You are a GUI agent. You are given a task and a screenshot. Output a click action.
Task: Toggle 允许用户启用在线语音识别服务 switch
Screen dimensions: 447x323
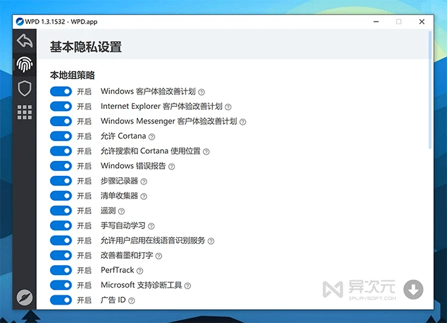pyautogui.click(x=60, y=241)
